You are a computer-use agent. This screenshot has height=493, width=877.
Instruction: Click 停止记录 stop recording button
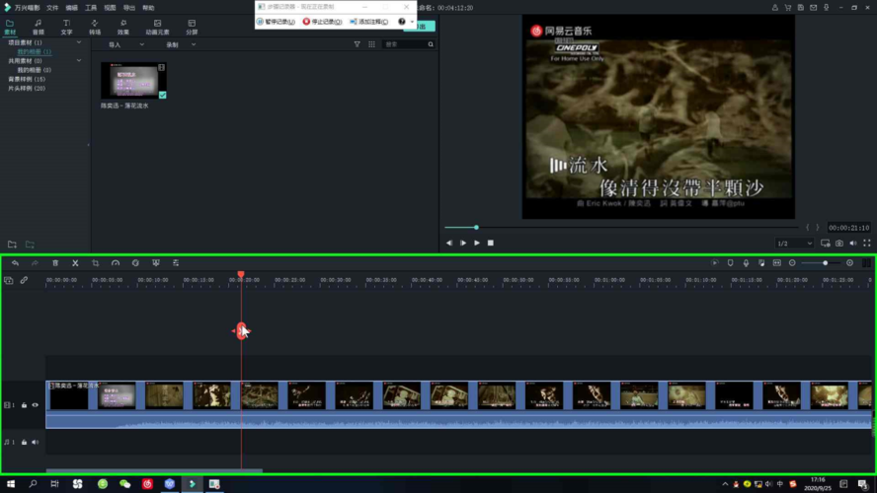322,22
